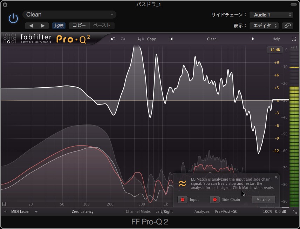Open the Help menu

click(x=276, y=39)
